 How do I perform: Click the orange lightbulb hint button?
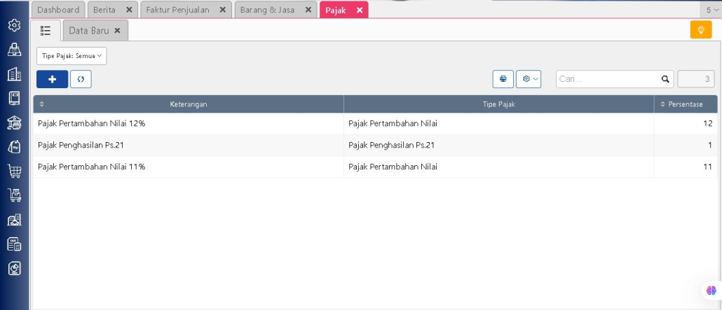[x=700, y=30]
